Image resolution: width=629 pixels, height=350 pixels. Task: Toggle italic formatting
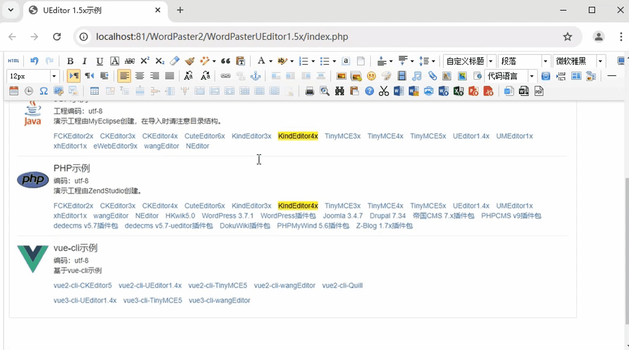85,61
